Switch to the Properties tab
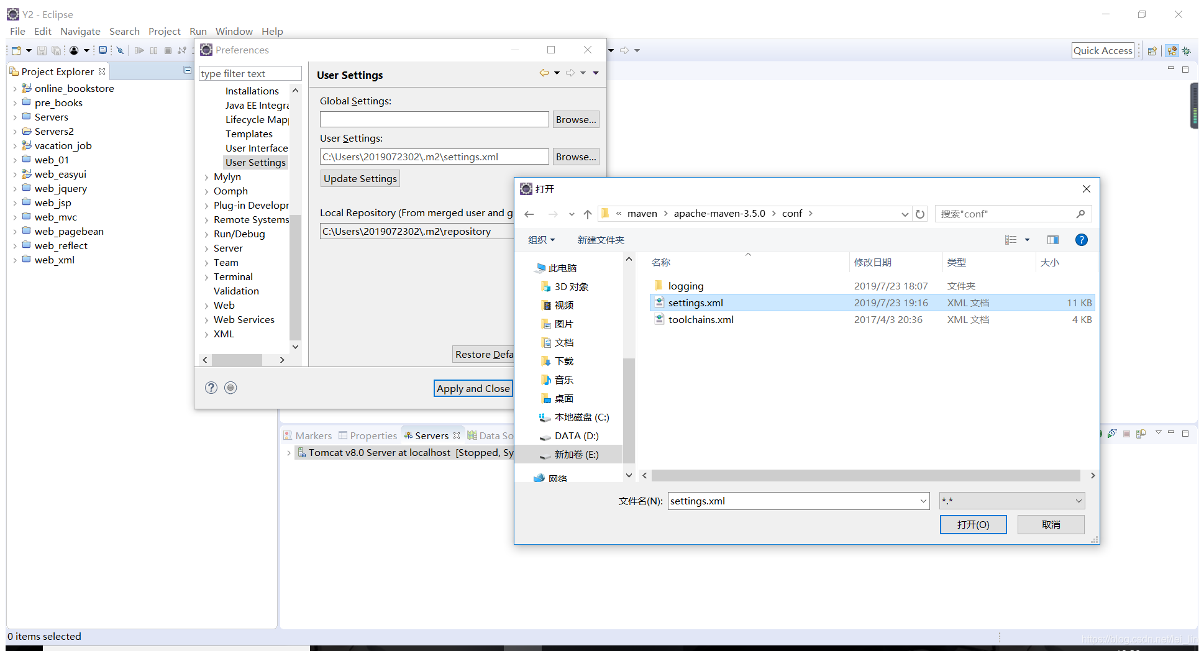Image resolution: width=1204 pixels, height=651 pixels. click(x=367, y=435)
